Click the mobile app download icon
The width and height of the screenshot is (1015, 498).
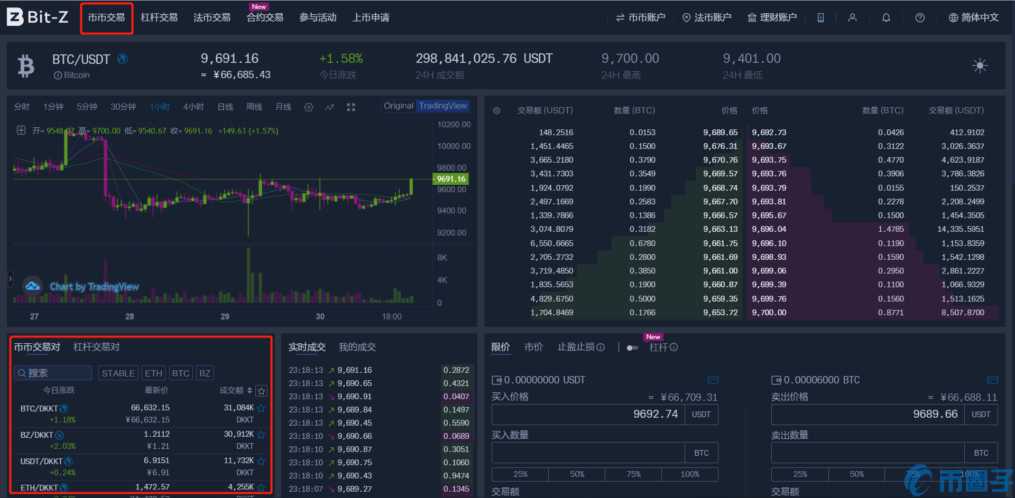pos(820,18)
